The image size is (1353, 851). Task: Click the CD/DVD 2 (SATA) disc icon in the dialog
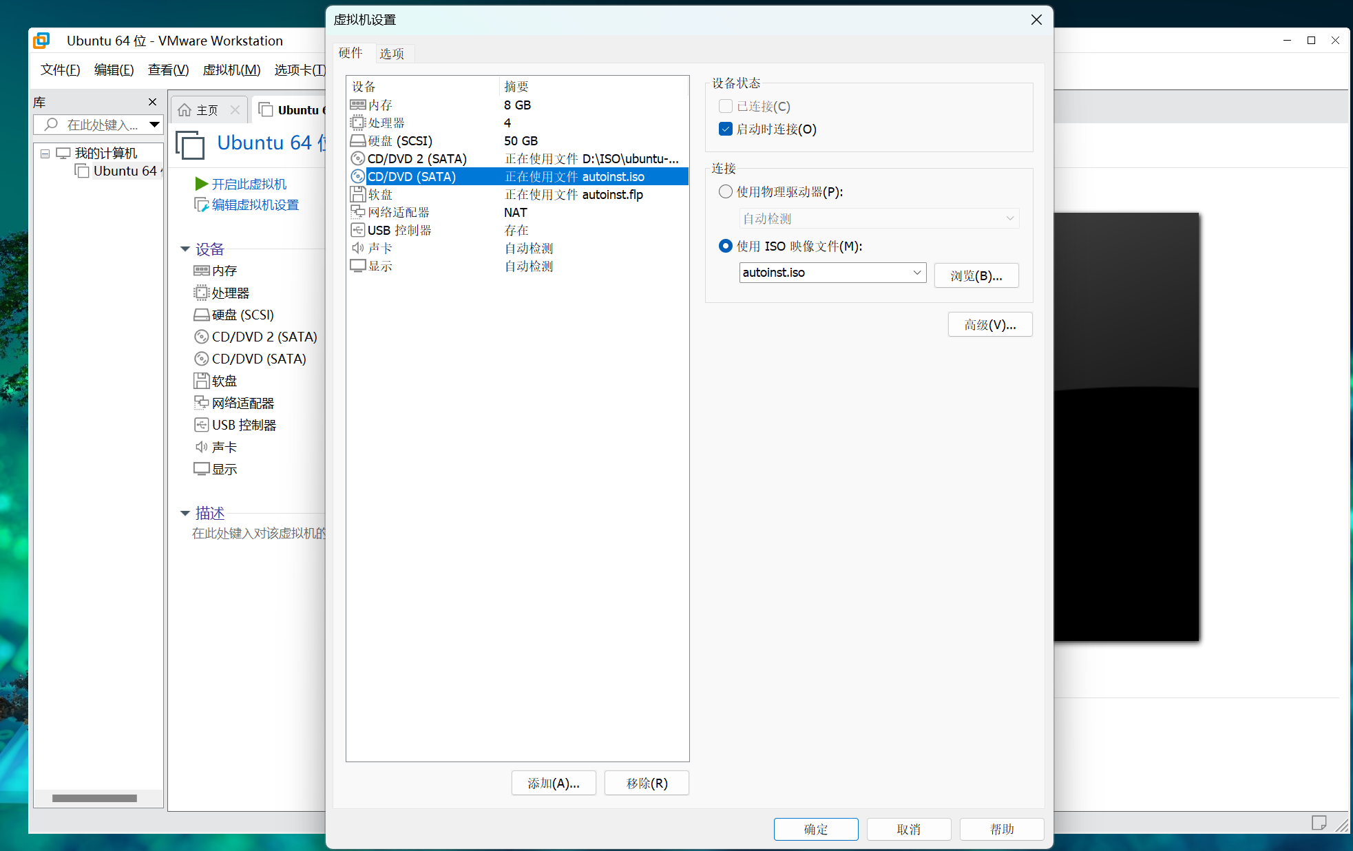pos(357,158)
